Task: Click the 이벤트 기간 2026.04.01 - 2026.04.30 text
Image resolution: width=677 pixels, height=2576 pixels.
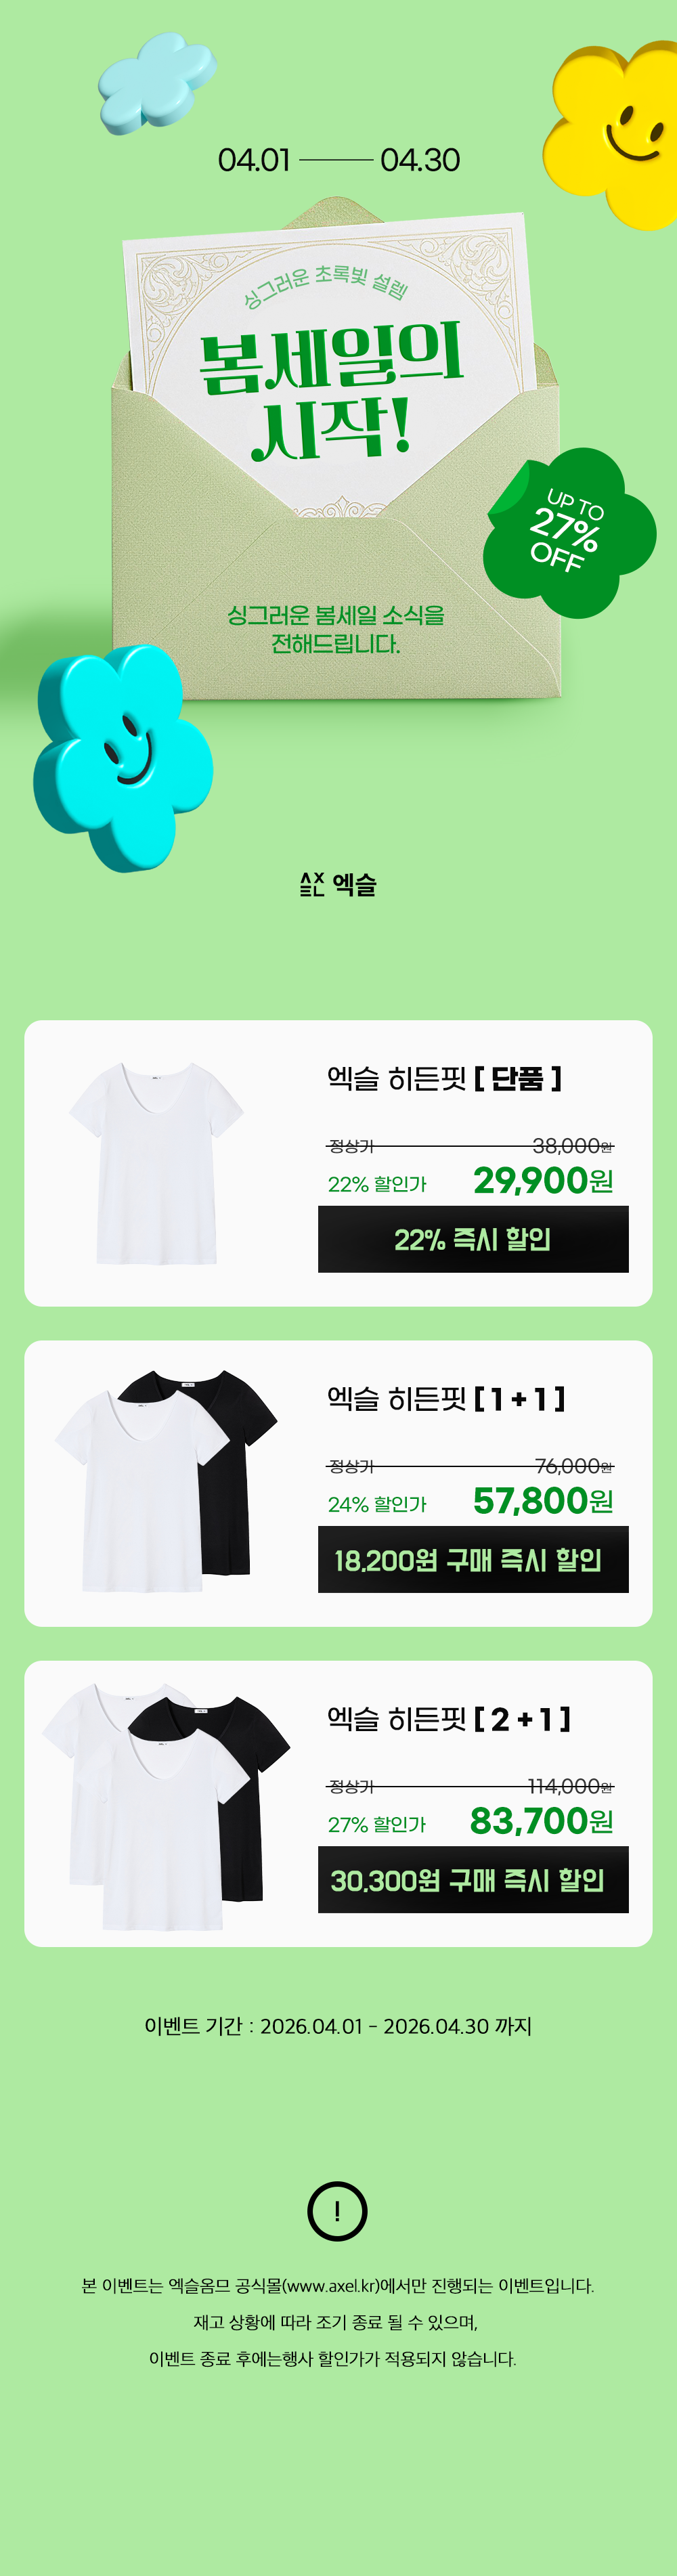Action: click(x=338, y=2026)
